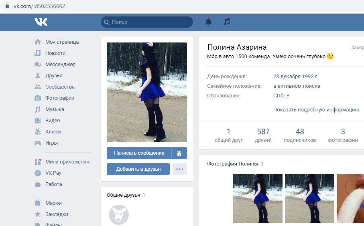Open Messenger from the sidebar
This screenshot has width=364, height=226.
pos(60,65)
